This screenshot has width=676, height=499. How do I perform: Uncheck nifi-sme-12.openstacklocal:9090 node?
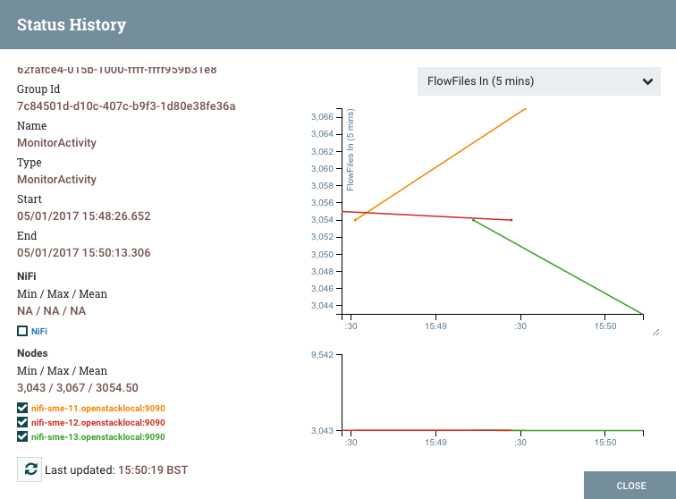click(x=22, y=422)
